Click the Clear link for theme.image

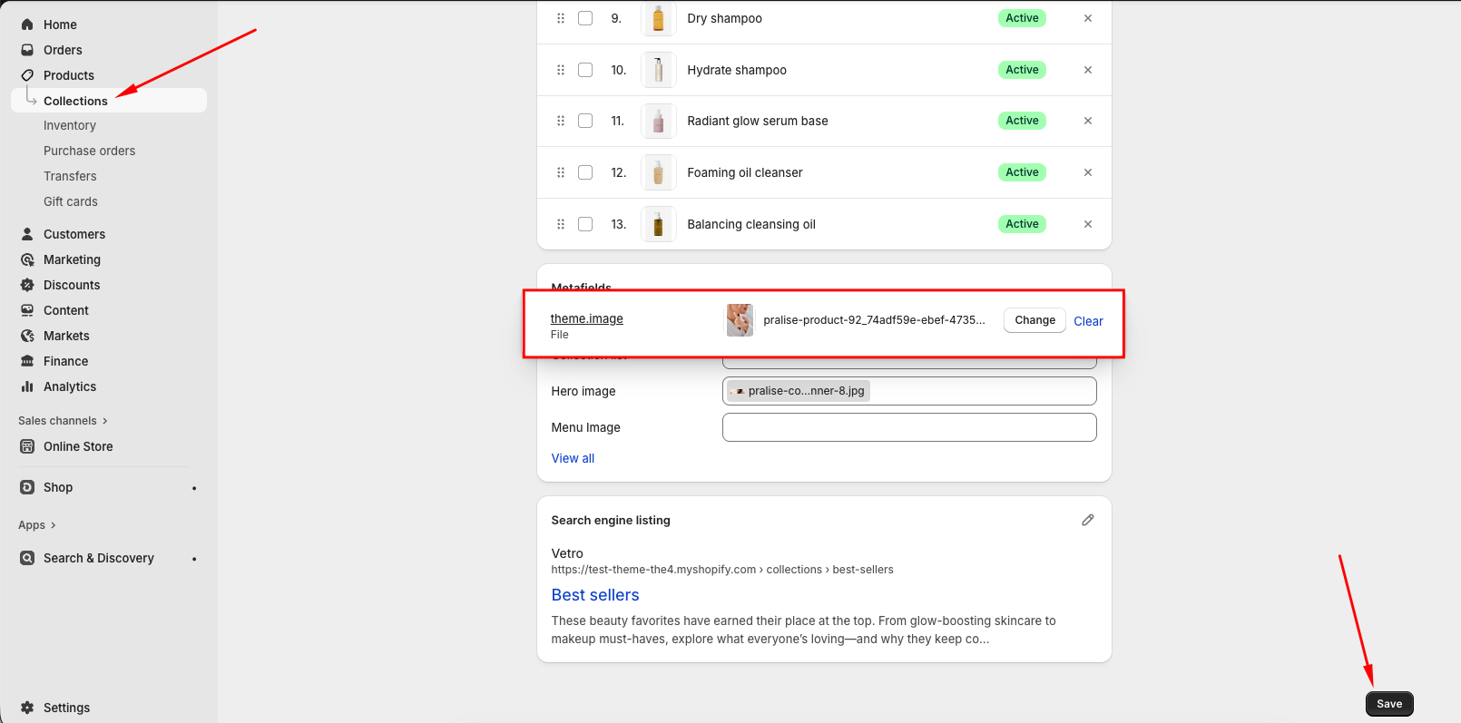point(1088,321)
